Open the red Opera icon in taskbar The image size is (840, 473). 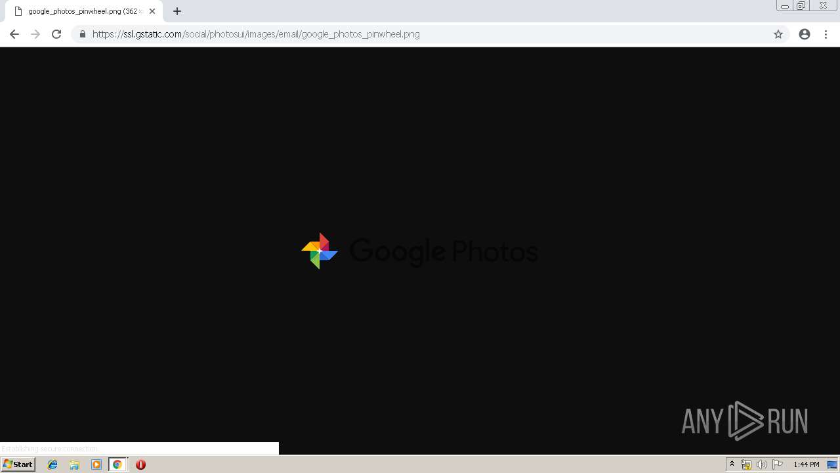point(140,464)
